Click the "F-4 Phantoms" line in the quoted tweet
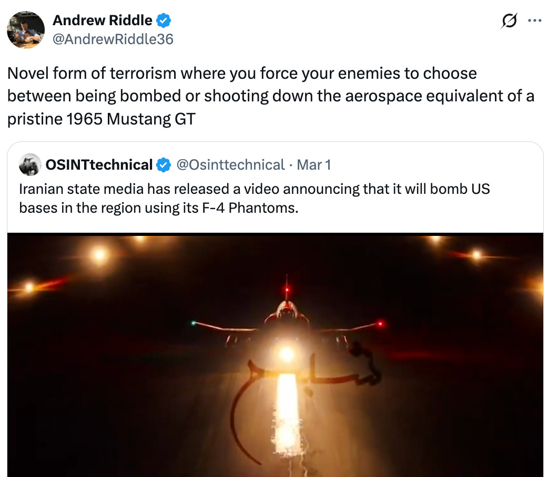The image size is (548, 477). click(x=158, y=208)
